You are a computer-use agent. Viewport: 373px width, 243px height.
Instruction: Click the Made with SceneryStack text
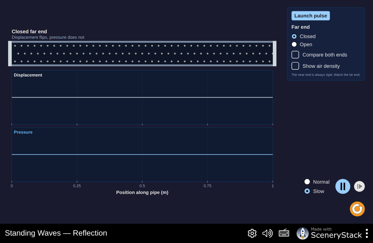click(x=336, y=233)
